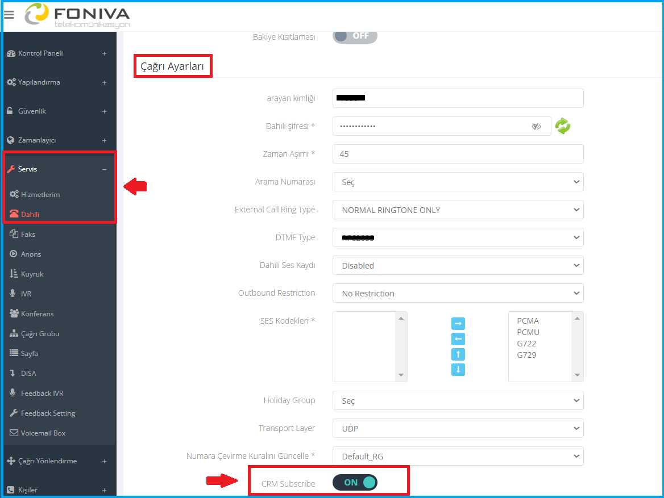Expand Kontrol Paneli with its plus sign
This screenshot has width=664, height=498.
[x=104, y=53]
